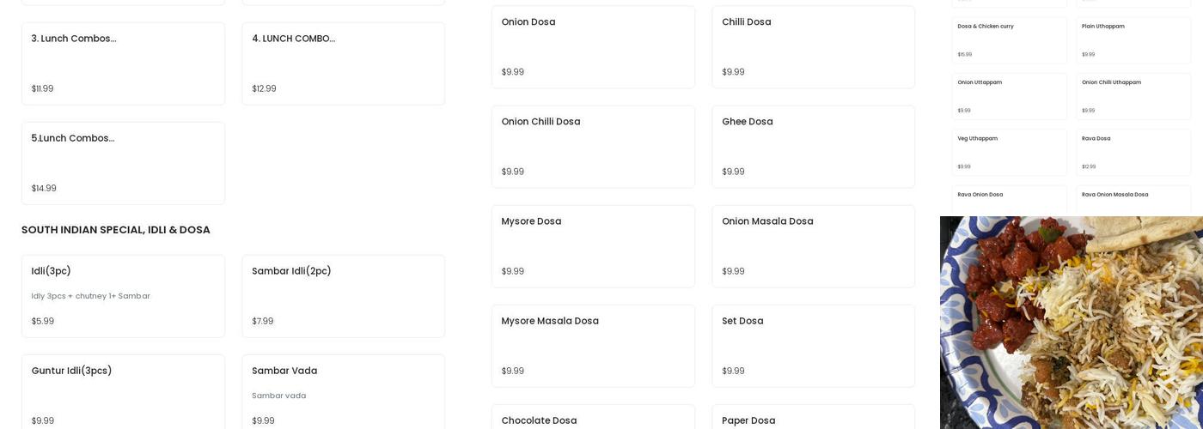This screenshot has height=429, width=1203.
Task: Select Veg Uthappam in the small menu panel
Action: click(1009, 152)
